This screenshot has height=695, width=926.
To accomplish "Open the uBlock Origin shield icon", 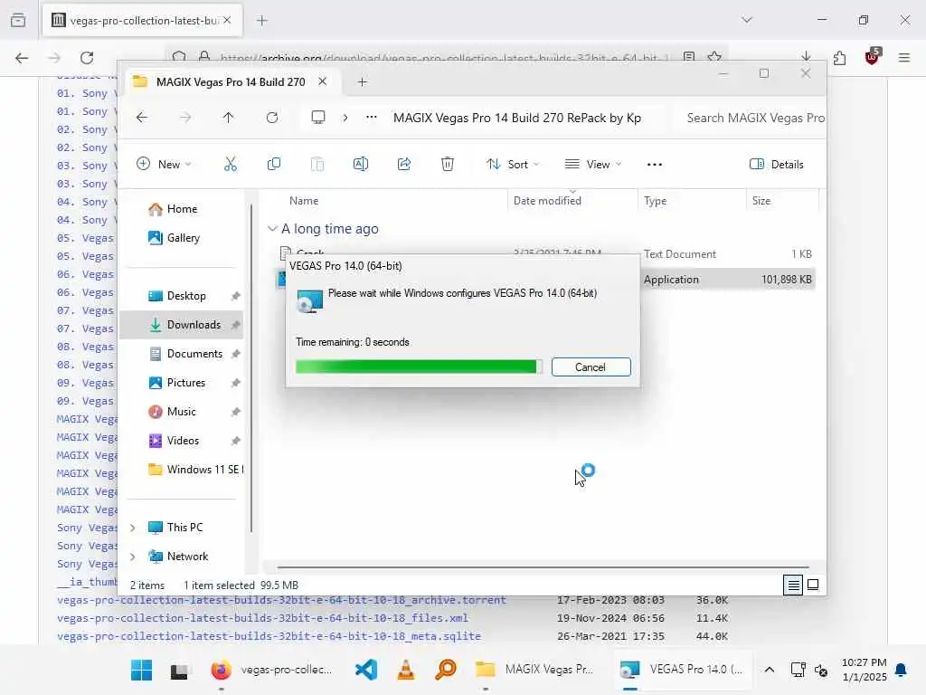I will 873,57.
